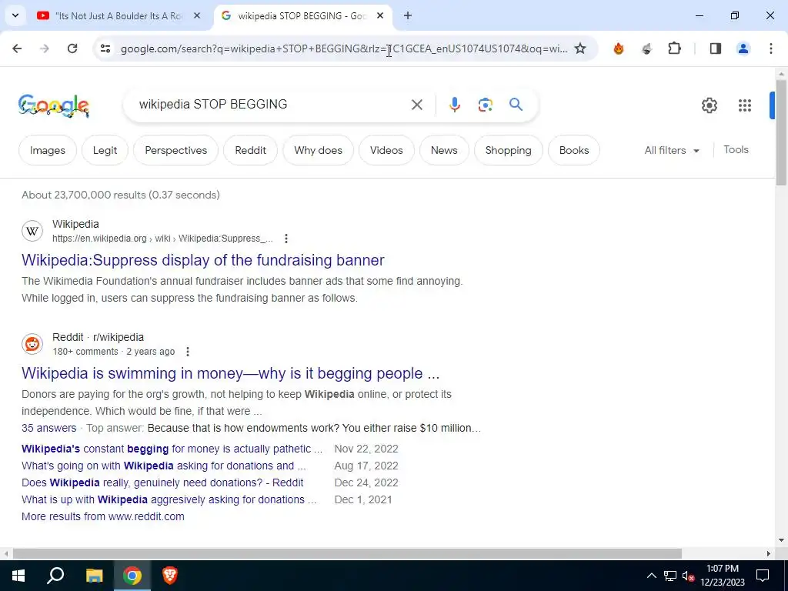The width and height of the screenshot is (788, 591).
Task: Clear the search box with the X icon
Action: coord(416,105)
